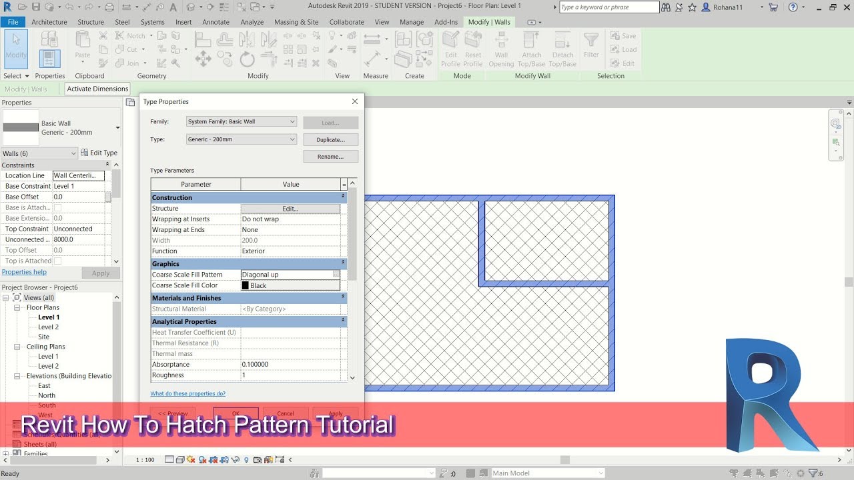The height and width of the screenshot is (480, 854).
Task: Click the Detail Level icon in view control bar
Action: [x=169, y=459]
